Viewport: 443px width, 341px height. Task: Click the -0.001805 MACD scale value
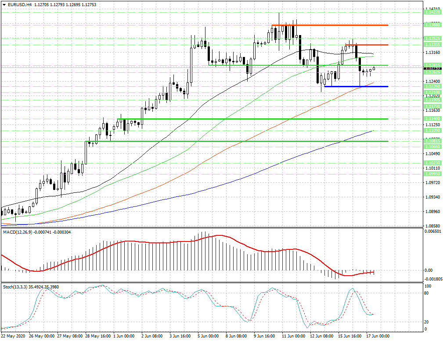[432, 279]
